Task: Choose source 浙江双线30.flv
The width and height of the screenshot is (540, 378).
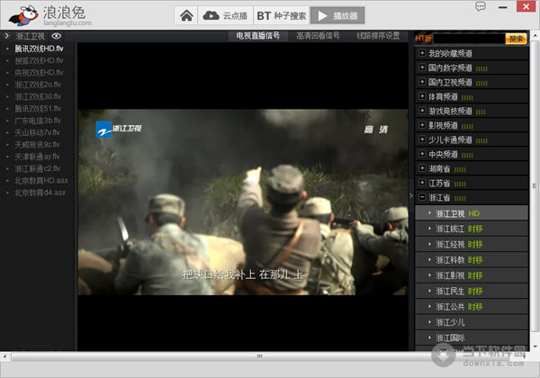Action: click(x=38, y=96)
